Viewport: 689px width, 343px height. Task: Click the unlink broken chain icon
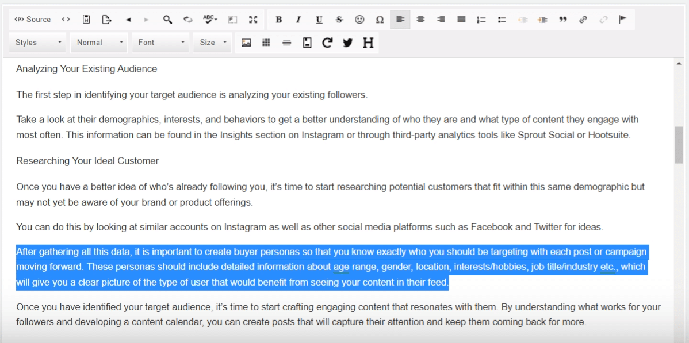tap(604, 20)
